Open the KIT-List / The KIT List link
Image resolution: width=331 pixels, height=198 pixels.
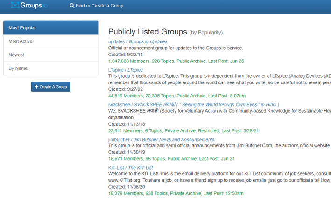click(x=130, y=168)
